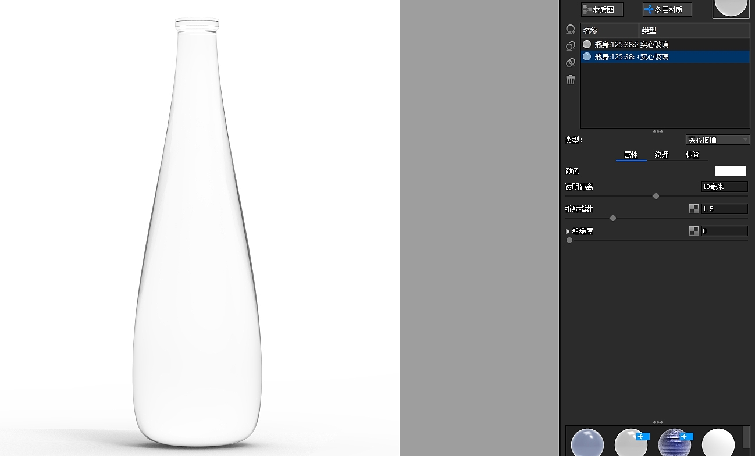Image resolution: width=755 pixels, height=456 pixels.
Task: Click the texture checker icon next to 粗糙度
Action: (x=693, y=231)
